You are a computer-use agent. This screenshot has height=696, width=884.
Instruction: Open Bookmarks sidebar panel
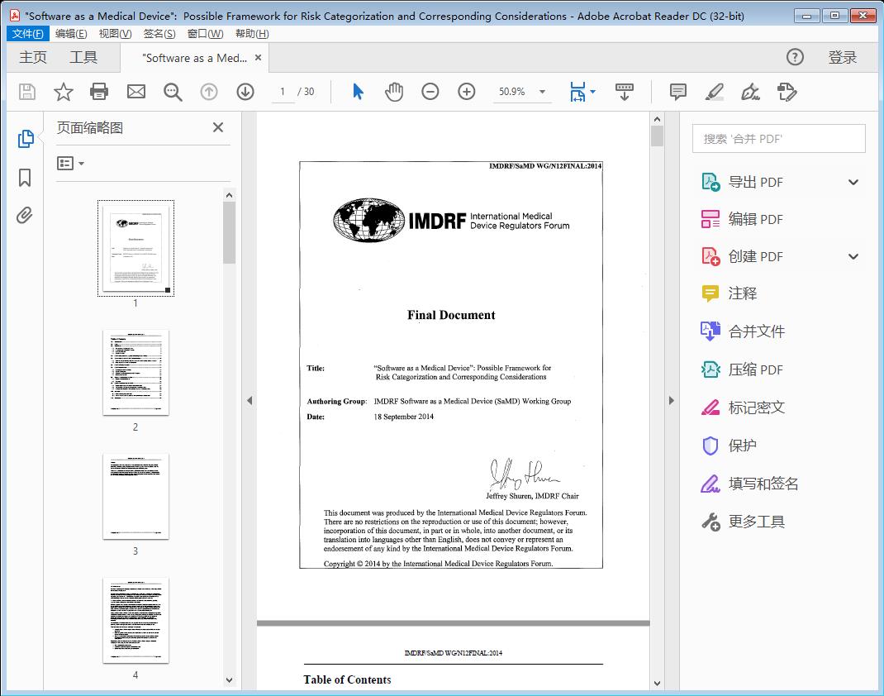tap(25, 178)
